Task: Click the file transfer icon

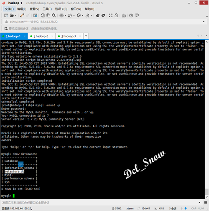Action: [70, 15]
